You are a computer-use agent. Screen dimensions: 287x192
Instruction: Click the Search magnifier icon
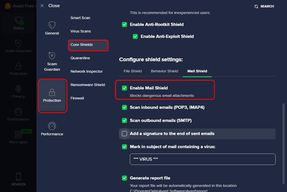tap(256, 6)
